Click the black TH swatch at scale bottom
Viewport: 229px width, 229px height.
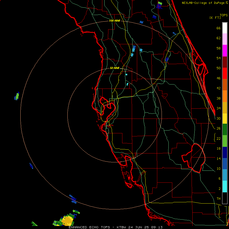pyautogui.click(x=225, y=198)
